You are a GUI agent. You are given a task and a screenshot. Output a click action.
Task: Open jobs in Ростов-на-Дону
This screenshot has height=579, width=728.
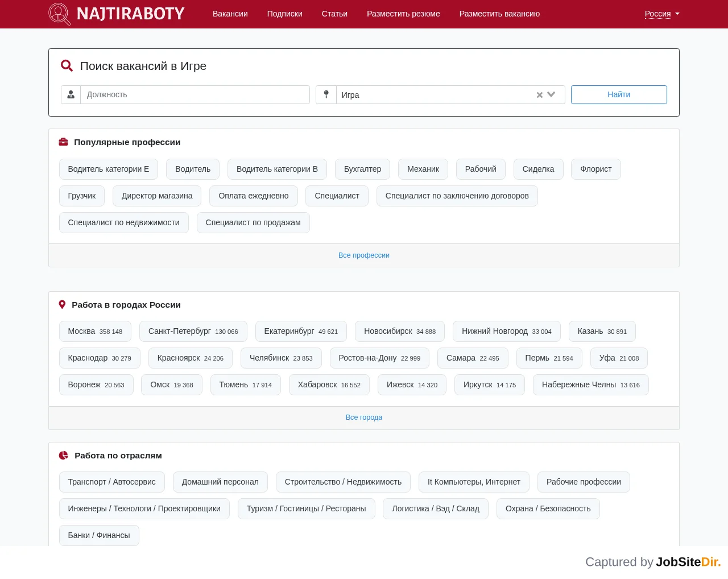coord(379,358)
